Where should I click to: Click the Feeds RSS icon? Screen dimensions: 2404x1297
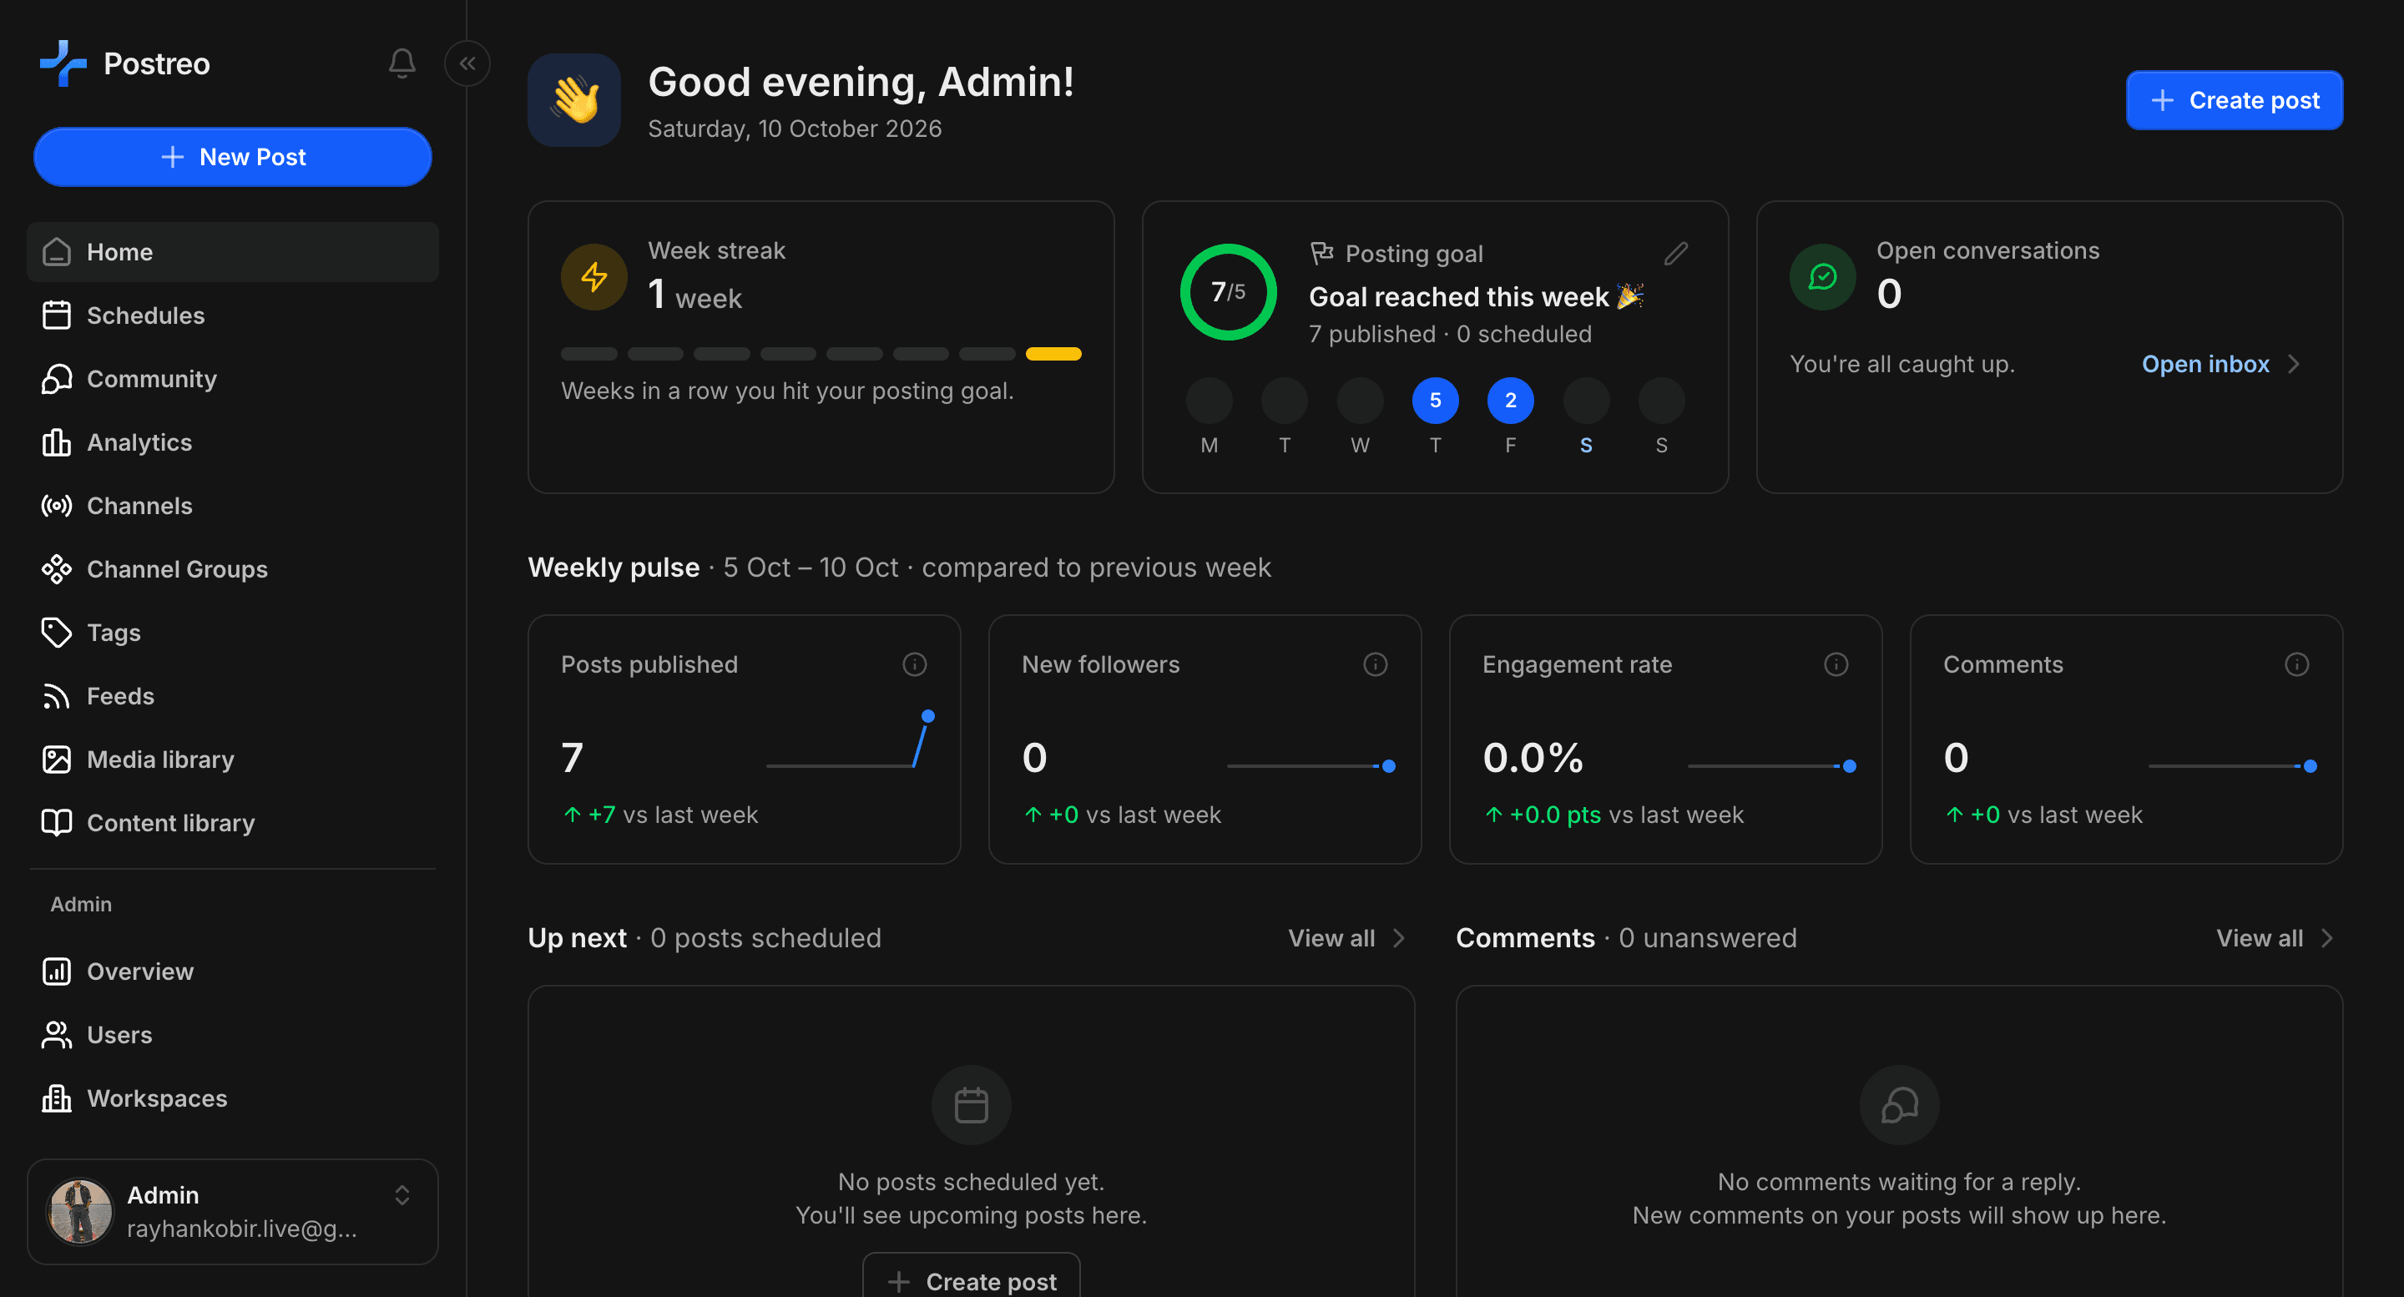[x=57, y=696]
